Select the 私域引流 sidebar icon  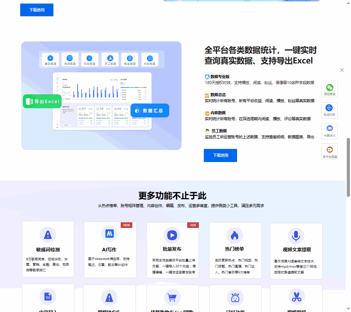(329, 110)
